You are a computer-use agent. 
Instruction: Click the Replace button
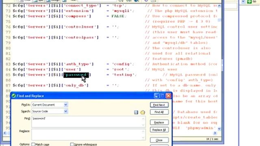point(159,122)
